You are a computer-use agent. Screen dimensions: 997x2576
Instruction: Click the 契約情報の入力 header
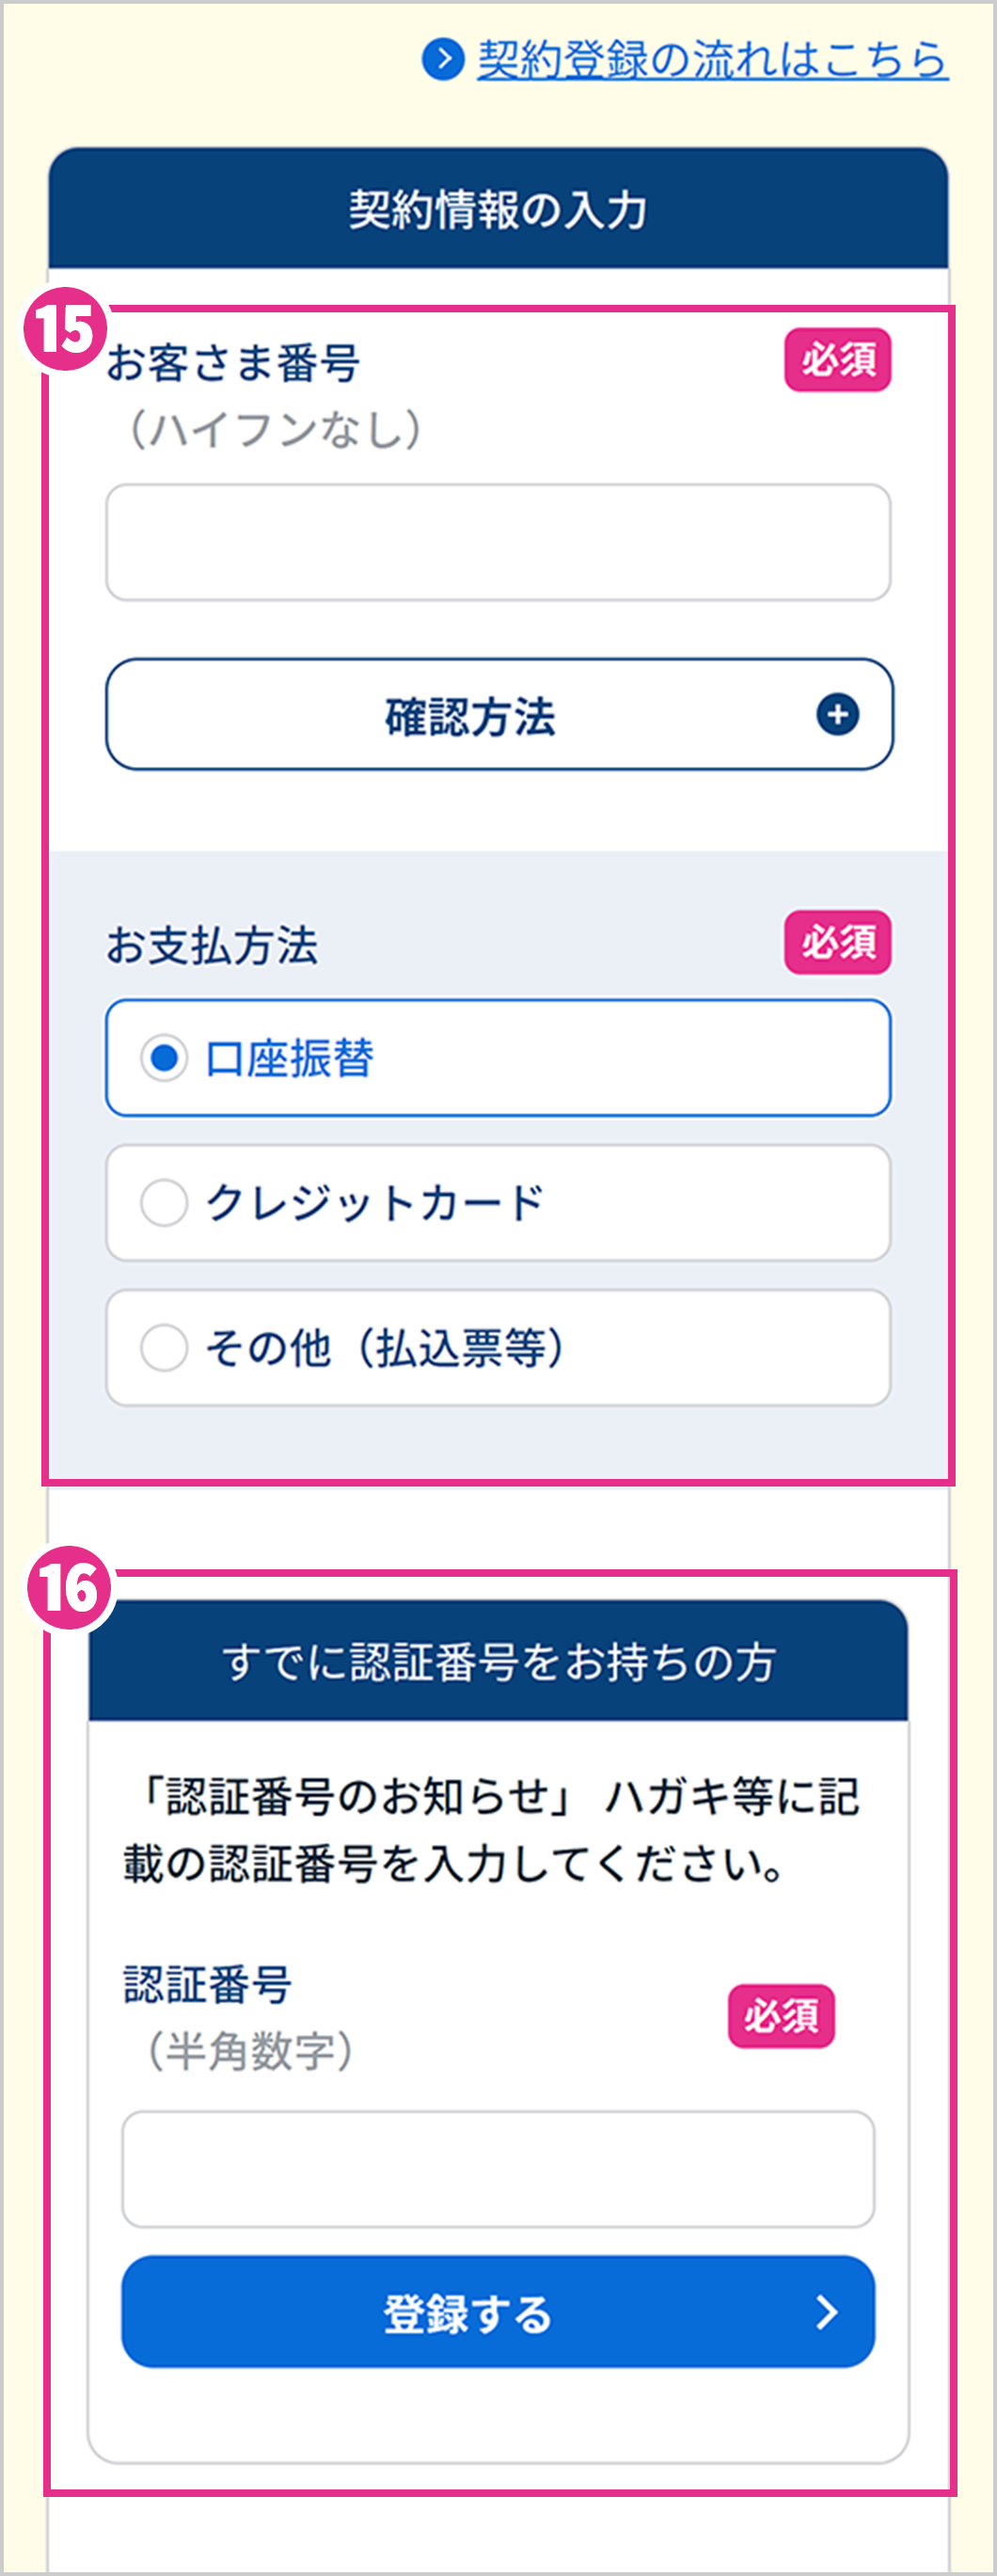[x=498, y=209]
